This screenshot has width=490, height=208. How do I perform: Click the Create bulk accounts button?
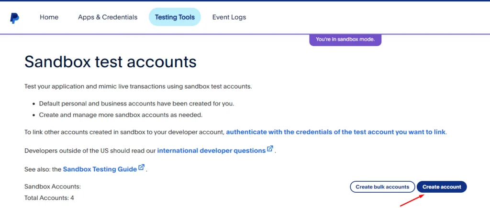(382, 187)
